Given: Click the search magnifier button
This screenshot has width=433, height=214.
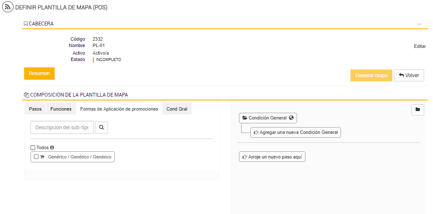Looking at the screenshot, I should point(101,127).
